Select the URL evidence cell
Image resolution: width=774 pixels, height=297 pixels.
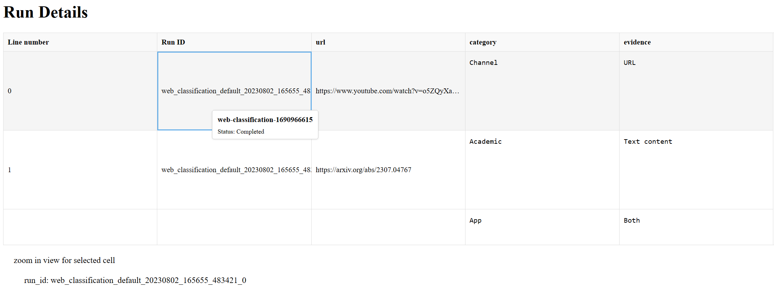(696, 91)
